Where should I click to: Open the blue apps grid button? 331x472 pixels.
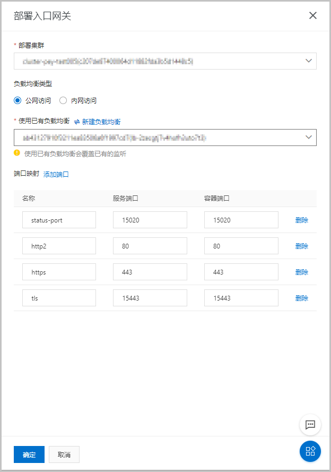(310, 451)
